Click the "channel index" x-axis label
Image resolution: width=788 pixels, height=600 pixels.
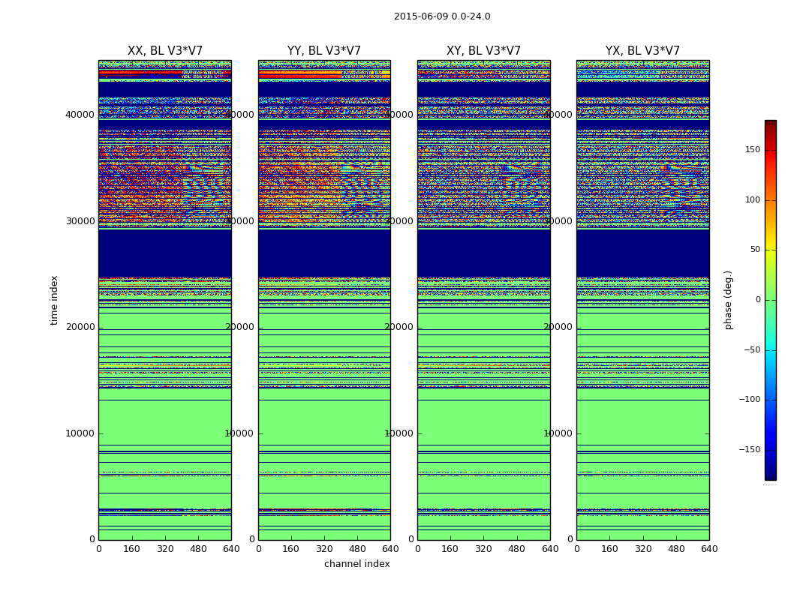[x=357, y=564]
